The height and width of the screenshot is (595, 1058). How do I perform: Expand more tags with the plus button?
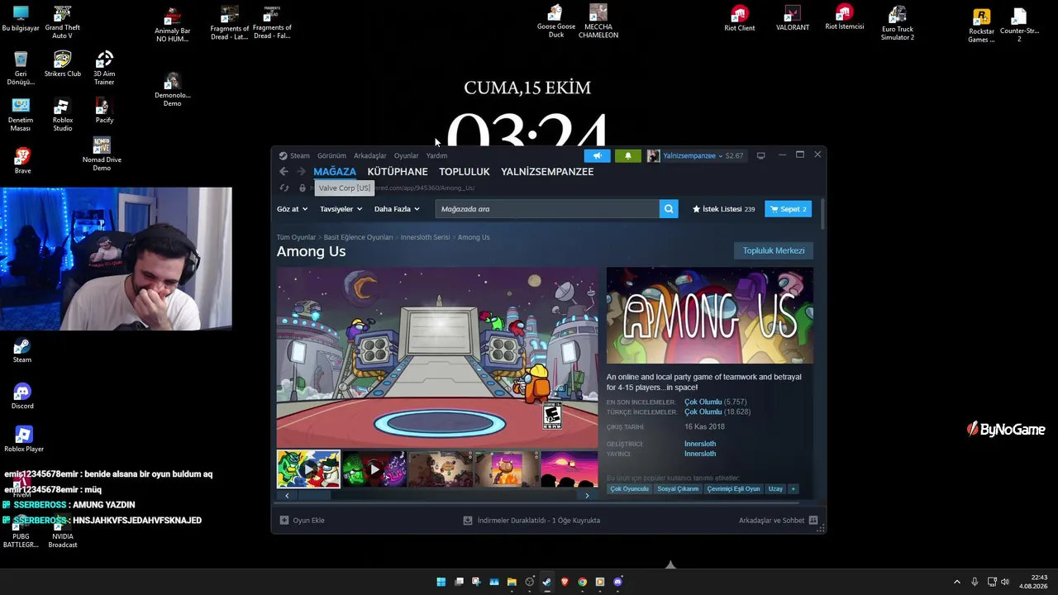click(793, 489)
